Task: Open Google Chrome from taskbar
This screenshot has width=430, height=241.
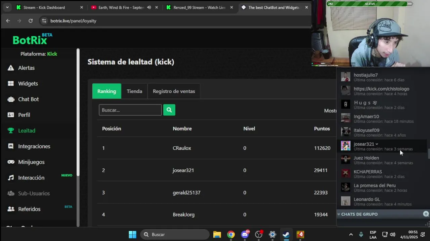Action: coord(231,235)
